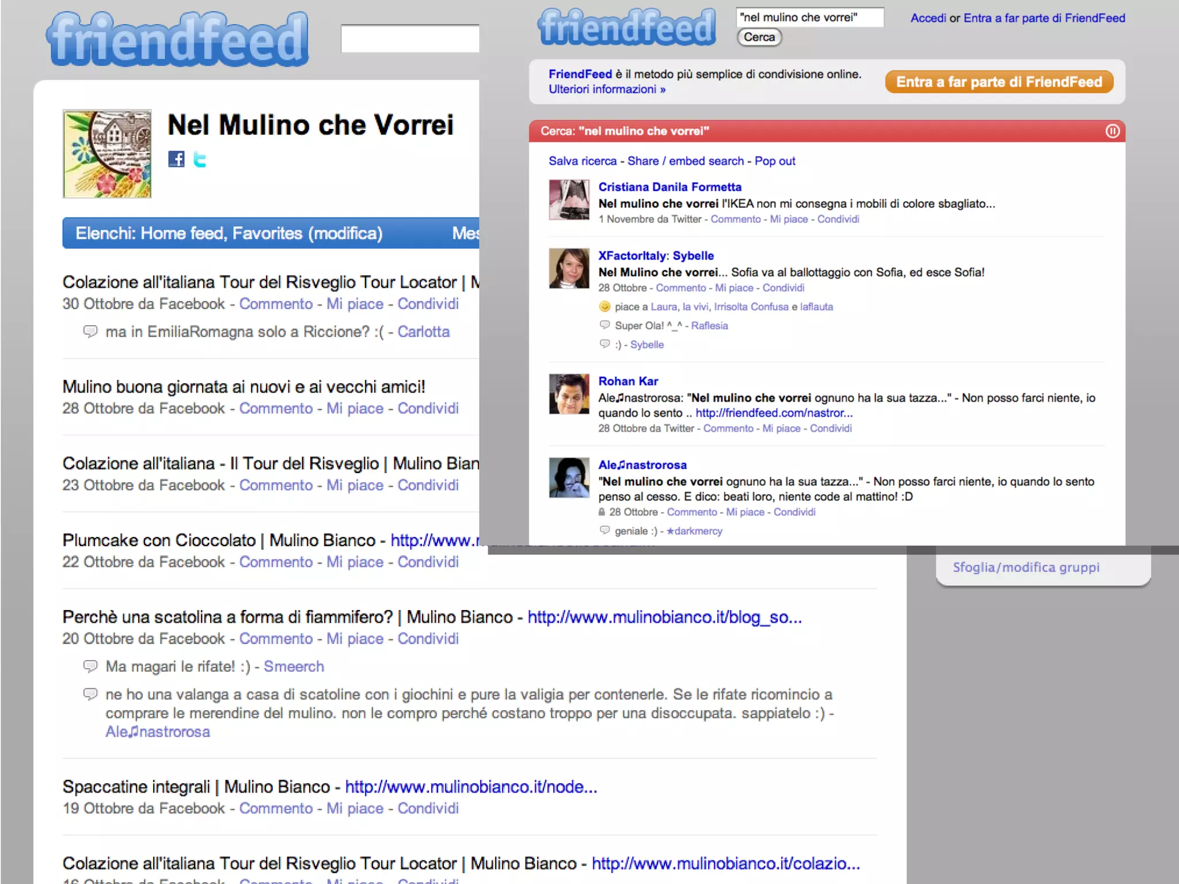This screenshot has height=884, width=1179.
Task: Open the Ulteriori informazioni » link
Action: click(x=607, y=89)
